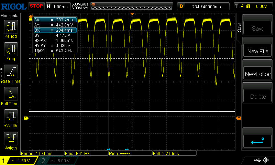
Task: Click the red STOP run status
Action: click(36, 6)
